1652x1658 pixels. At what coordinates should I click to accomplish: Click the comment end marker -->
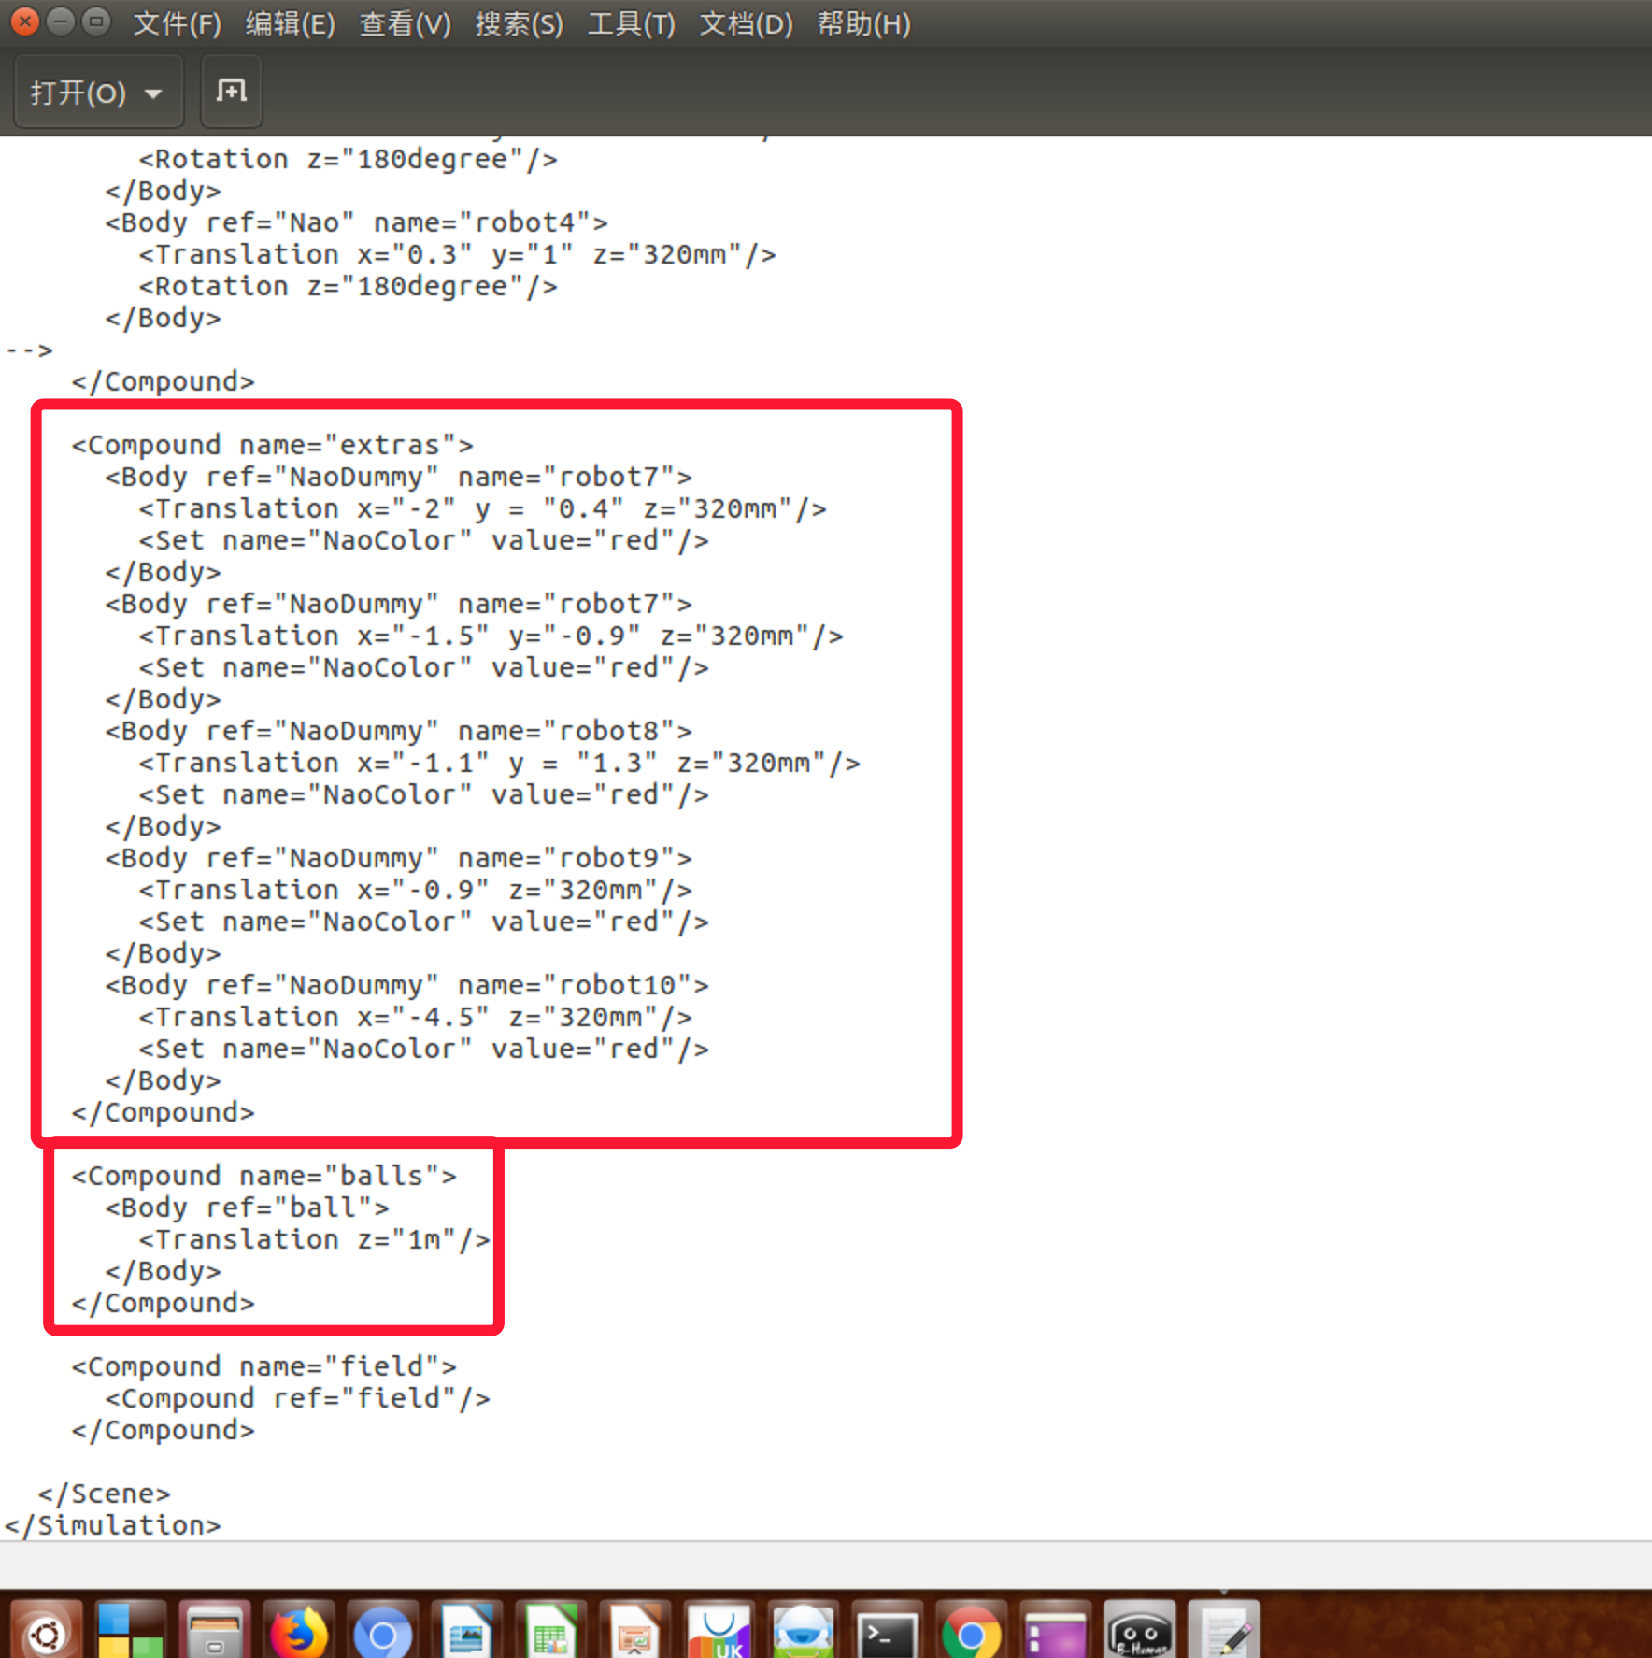(x=29, y=350)
